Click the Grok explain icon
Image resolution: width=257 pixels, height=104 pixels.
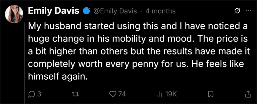click(x=237, y=11)
